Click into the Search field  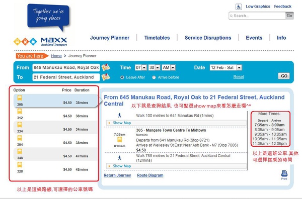tap(257, 16)
